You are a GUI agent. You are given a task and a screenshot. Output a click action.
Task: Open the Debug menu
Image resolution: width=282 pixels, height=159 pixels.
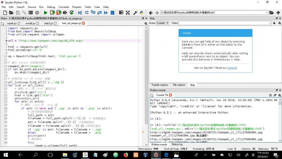tap(51, 7)
